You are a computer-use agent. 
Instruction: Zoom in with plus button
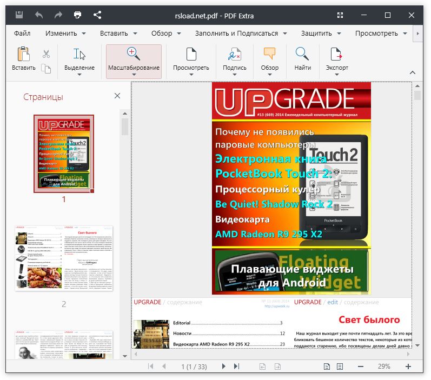(x=408, y=366)
